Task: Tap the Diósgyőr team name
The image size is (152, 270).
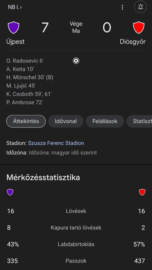Action: pyautogui.click(x=133, y=42)
